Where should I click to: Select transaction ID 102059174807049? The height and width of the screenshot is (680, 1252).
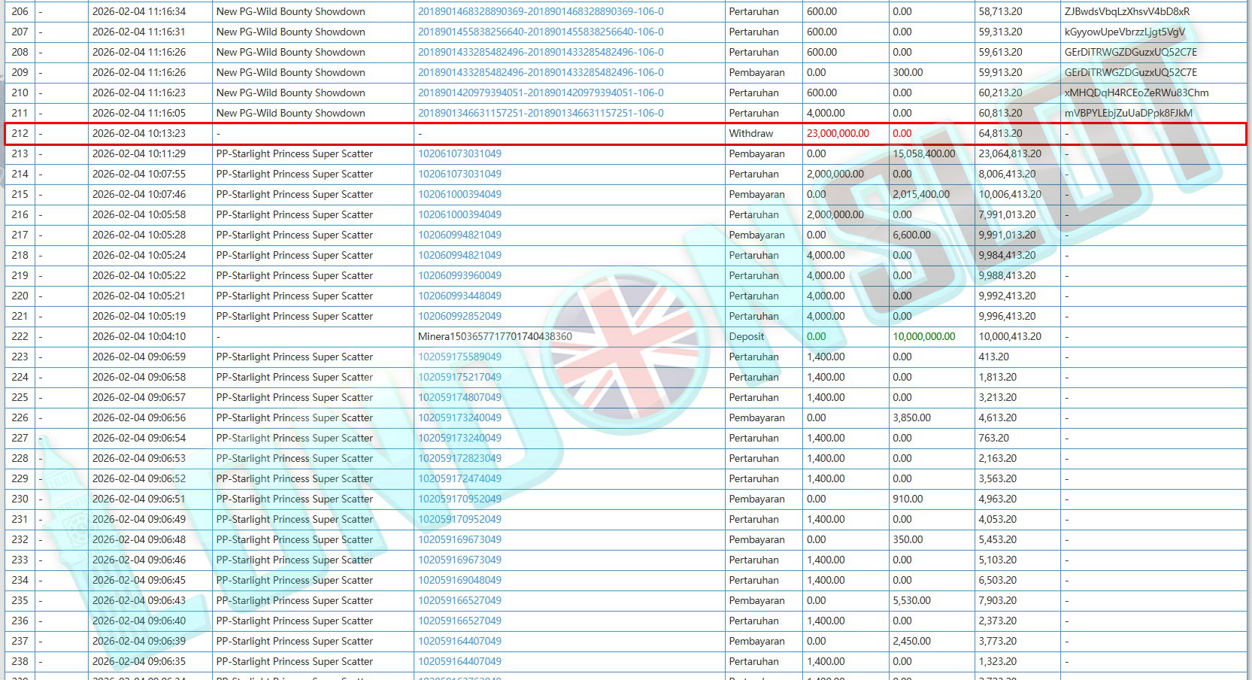pos(459,398)
